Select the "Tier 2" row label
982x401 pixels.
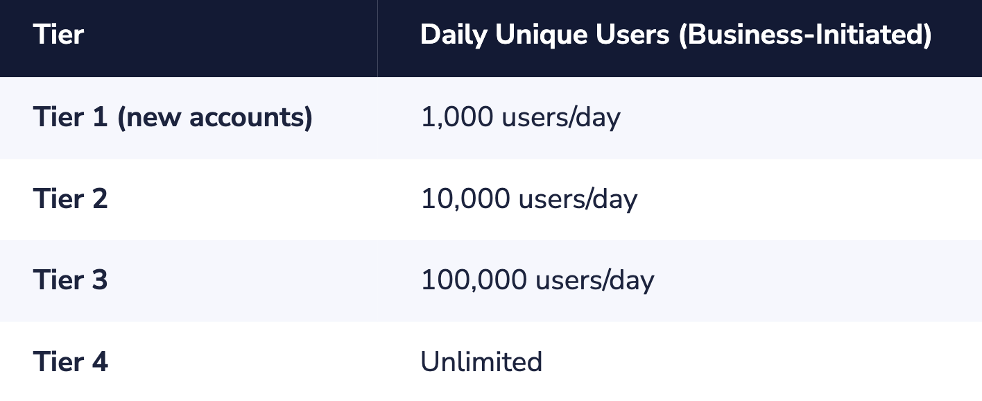[x=70, y=200]
